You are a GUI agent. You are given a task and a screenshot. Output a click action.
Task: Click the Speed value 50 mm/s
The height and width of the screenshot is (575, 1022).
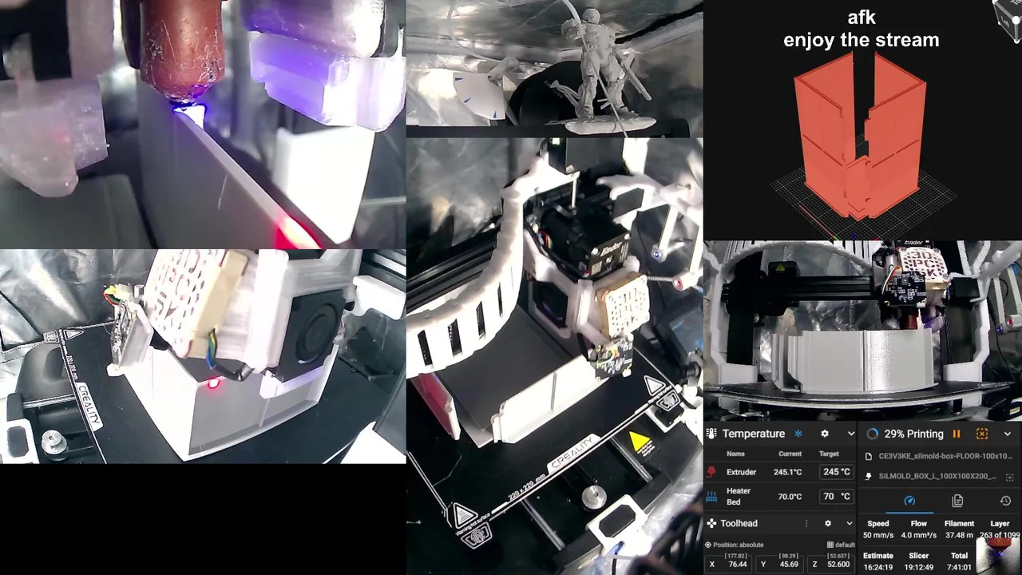pos(877,535)
